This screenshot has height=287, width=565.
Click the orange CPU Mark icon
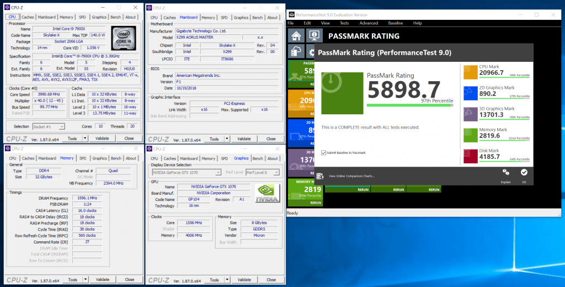click(x=470, y=72)
